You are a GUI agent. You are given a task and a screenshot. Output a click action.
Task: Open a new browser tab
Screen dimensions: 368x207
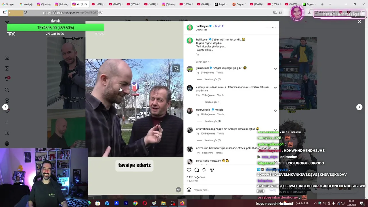322,4
